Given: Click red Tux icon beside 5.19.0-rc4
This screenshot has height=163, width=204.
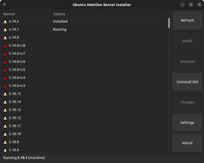Looking at the screenshot, I should point(5,78).
